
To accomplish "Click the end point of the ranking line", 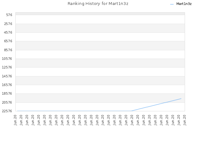I will click(x=181, y=99).
